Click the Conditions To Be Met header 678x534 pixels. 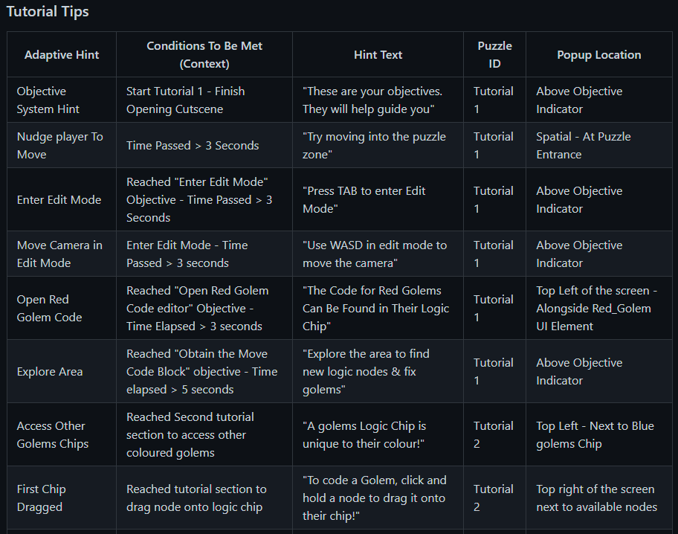click(x=204, y=55)
